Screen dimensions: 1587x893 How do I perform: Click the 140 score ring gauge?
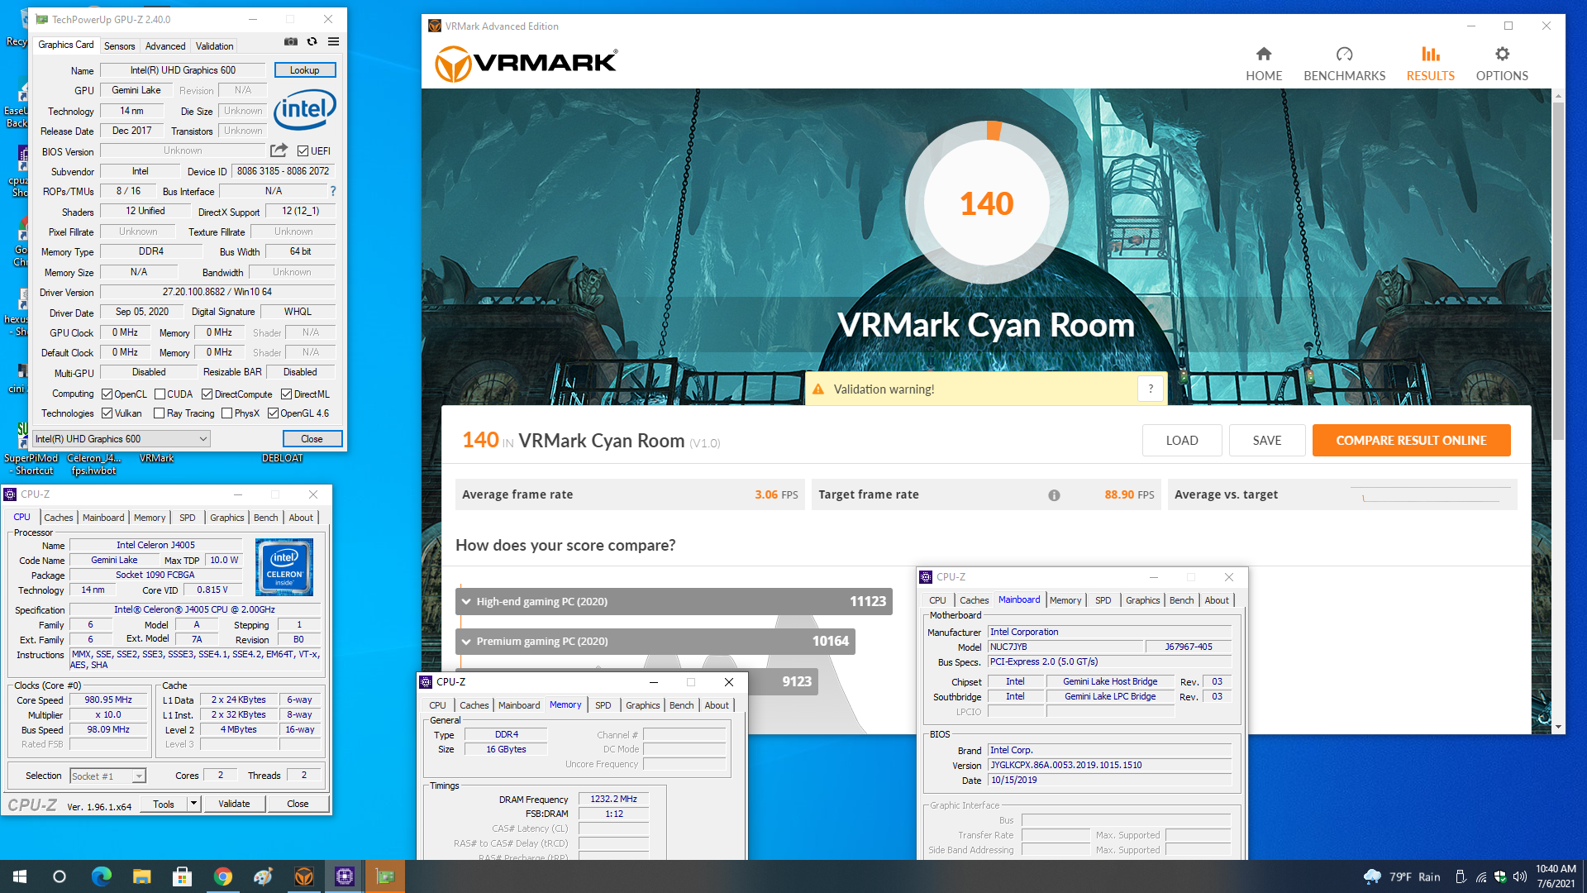pos(986,203)
